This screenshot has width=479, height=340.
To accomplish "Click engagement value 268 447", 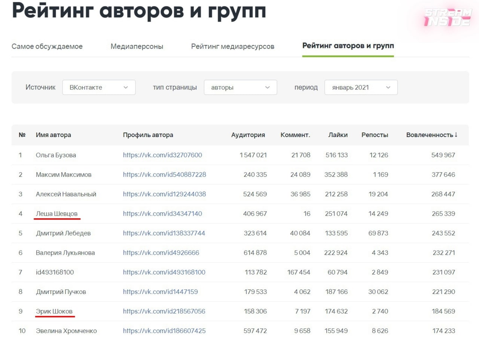I will tap(443, 194).
